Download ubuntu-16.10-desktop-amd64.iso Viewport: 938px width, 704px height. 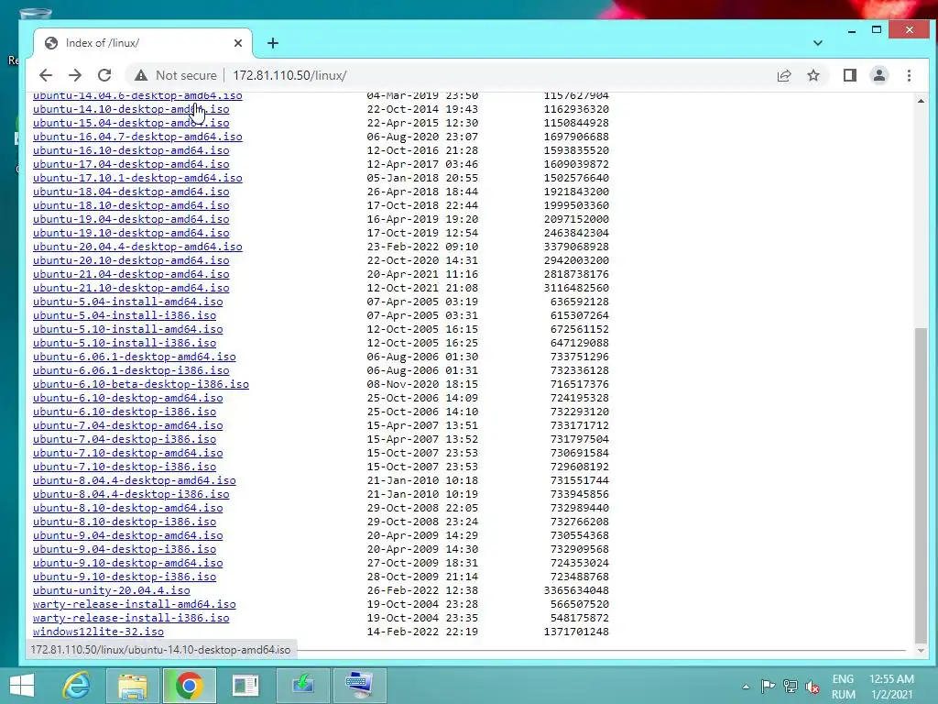coord(131,150)
